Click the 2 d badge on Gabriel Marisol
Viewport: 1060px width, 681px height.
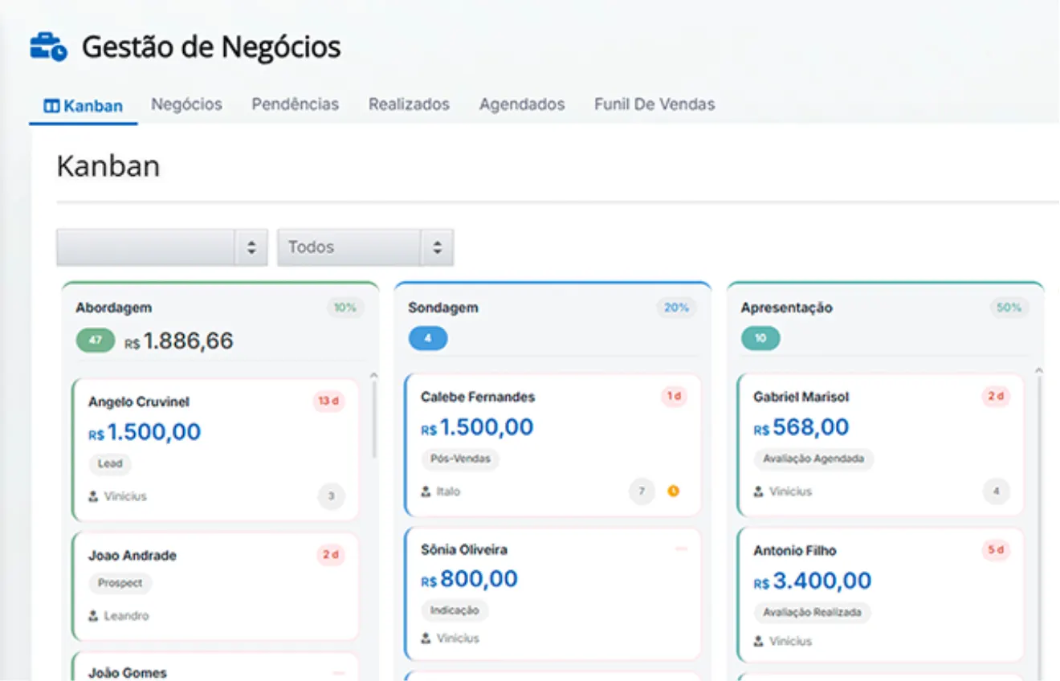tap(996, 397)
